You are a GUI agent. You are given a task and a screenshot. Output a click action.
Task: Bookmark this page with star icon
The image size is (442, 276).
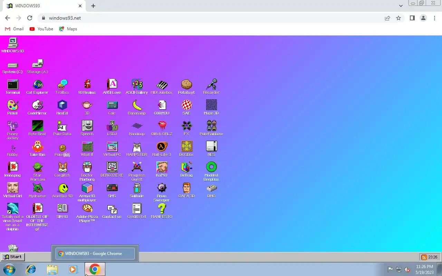coord(398,18)
